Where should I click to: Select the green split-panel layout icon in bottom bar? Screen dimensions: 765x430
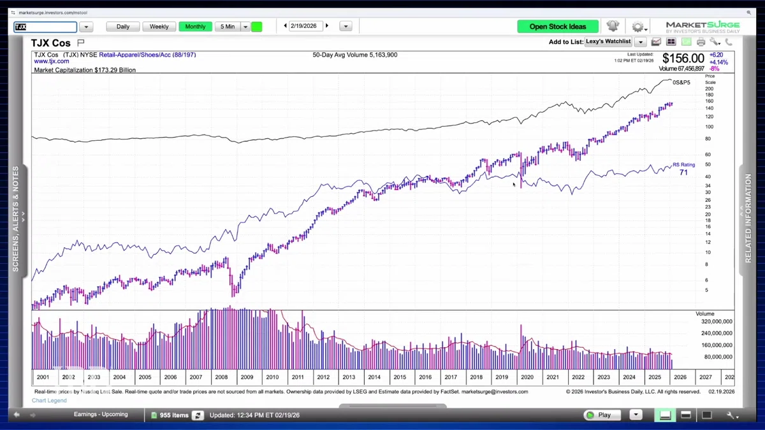pyautogui.click(x=665, y=415)
